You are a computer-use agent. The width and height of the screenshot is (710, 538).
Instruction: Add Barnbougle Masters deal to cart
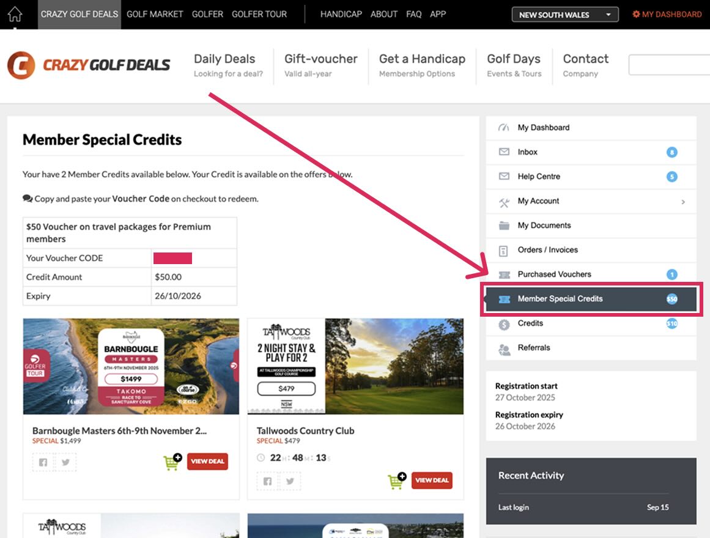tap(172, 462)
